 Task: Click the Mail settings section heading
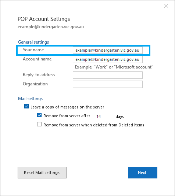(31, 99)
